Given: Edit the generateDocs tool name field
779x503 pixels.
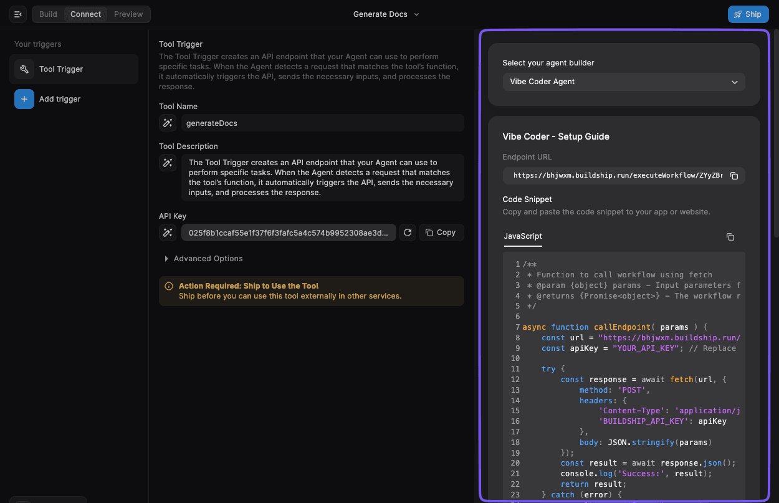Looking at the screenshot, I should point(323,123).
